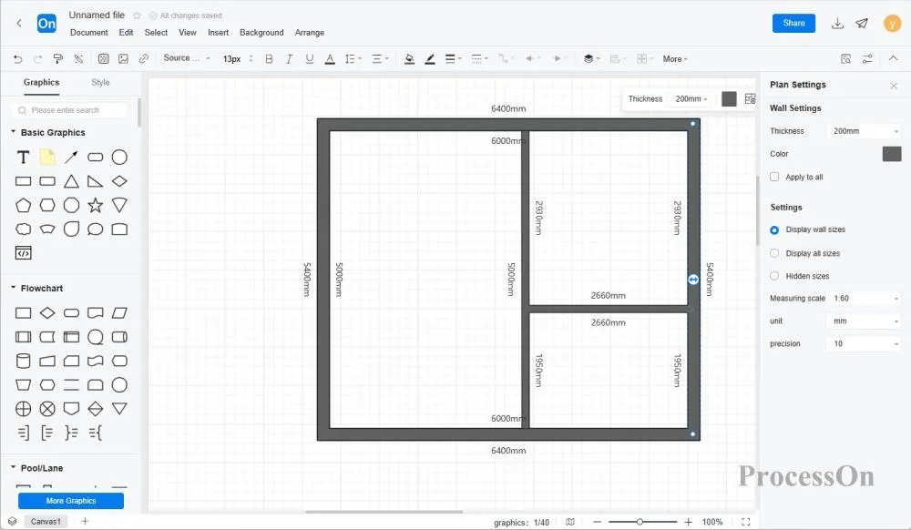This screenshot has width=911, height=530.
Task: Select the cylinder database flowchart shape
Action: (24, 361)
